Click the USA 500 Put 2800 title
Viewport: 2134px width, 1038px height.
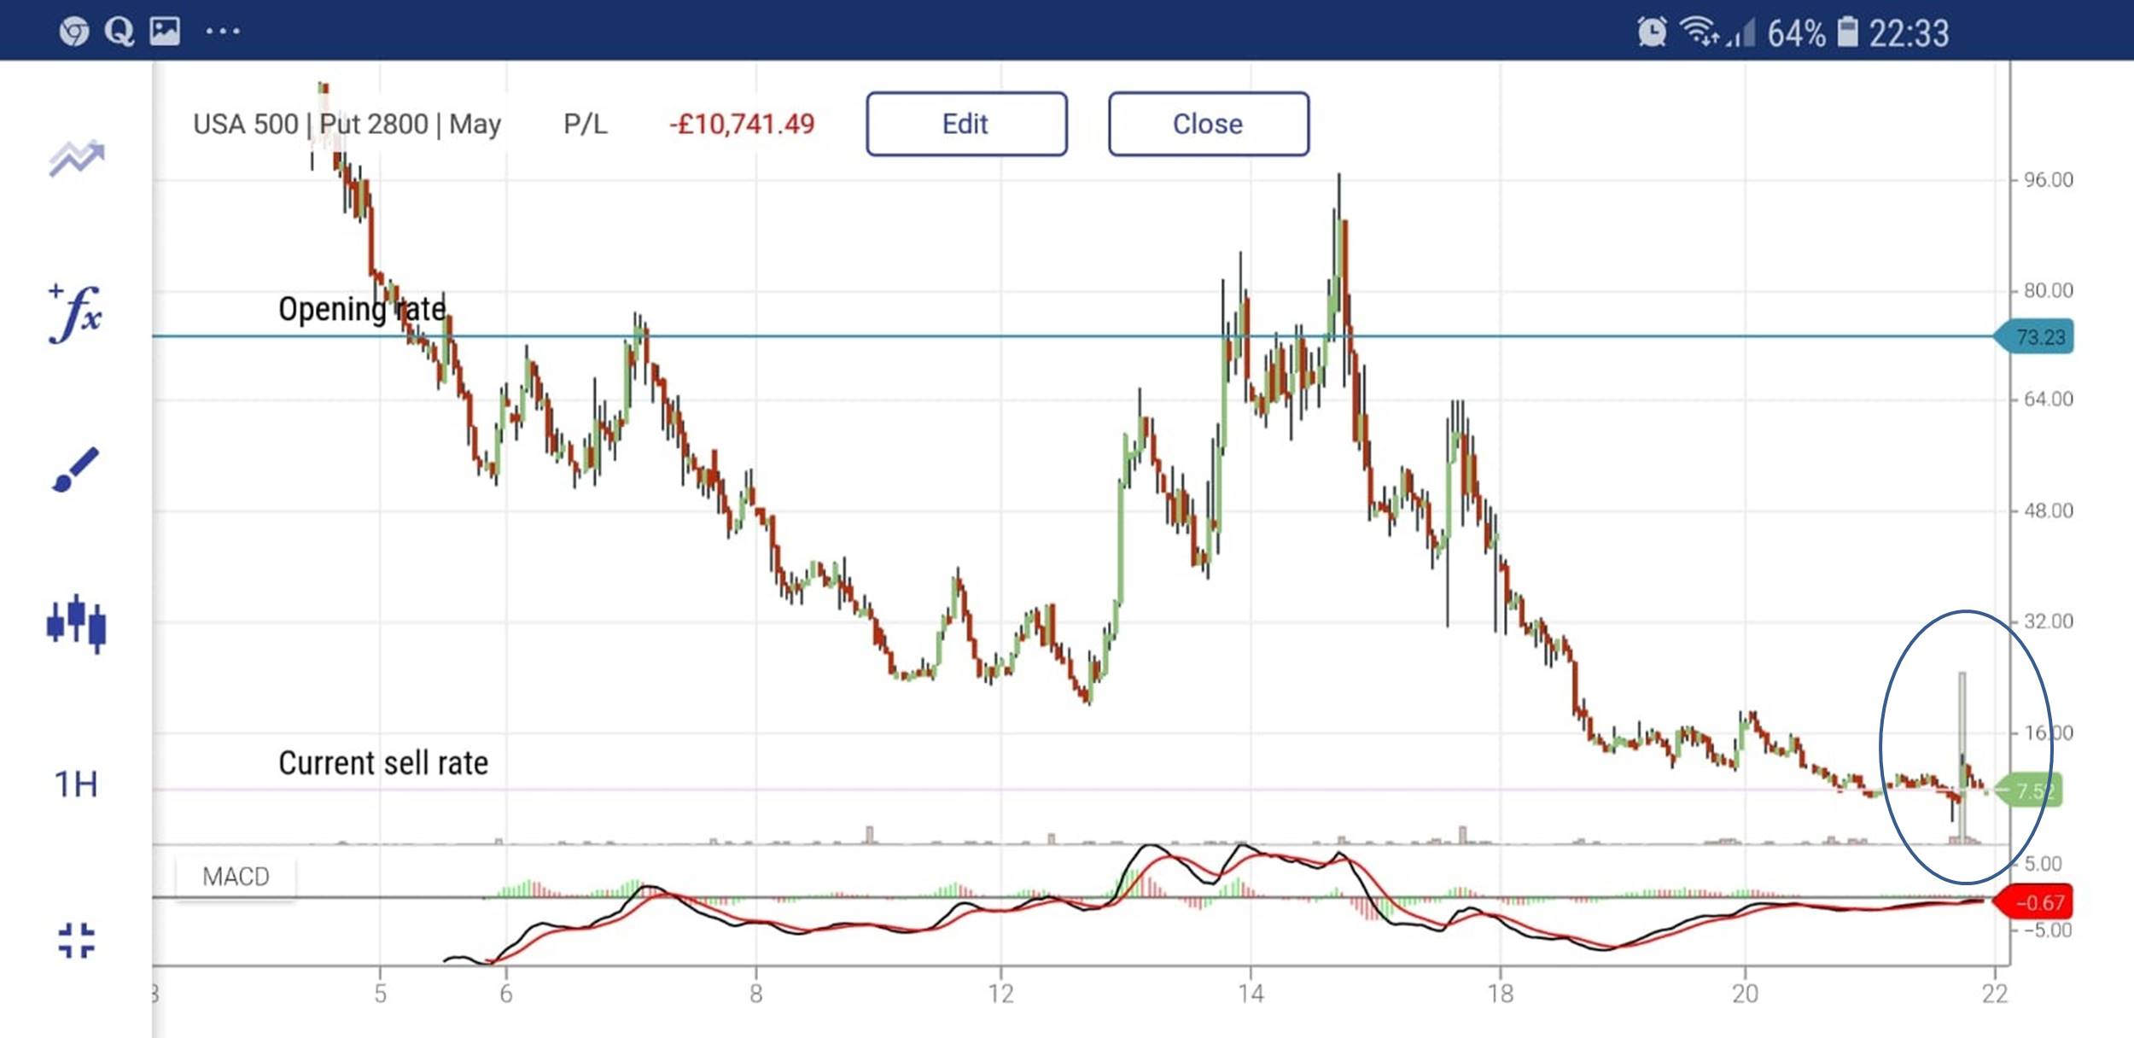click(x=347, y=125)
